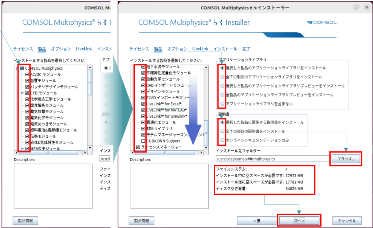Click the ブラウズ button
This screenshot has height=228, width=373.
click(345, 159)
